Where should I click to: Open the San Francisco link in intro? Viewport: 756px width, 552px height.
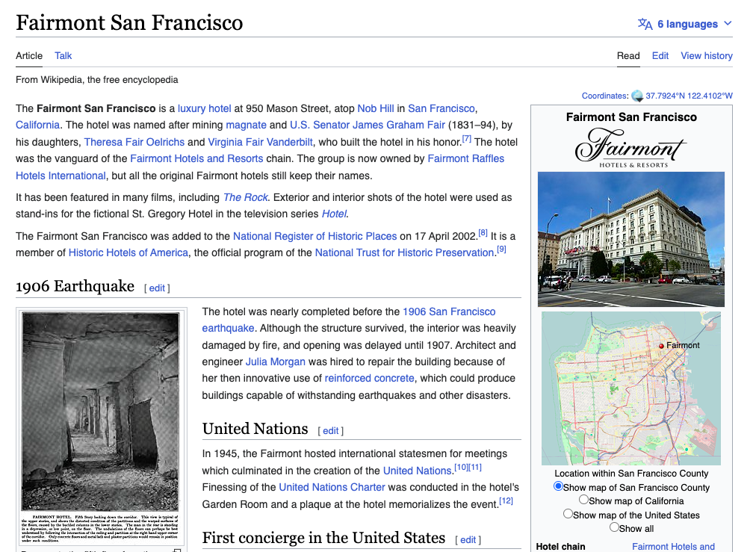click(441, 108)
